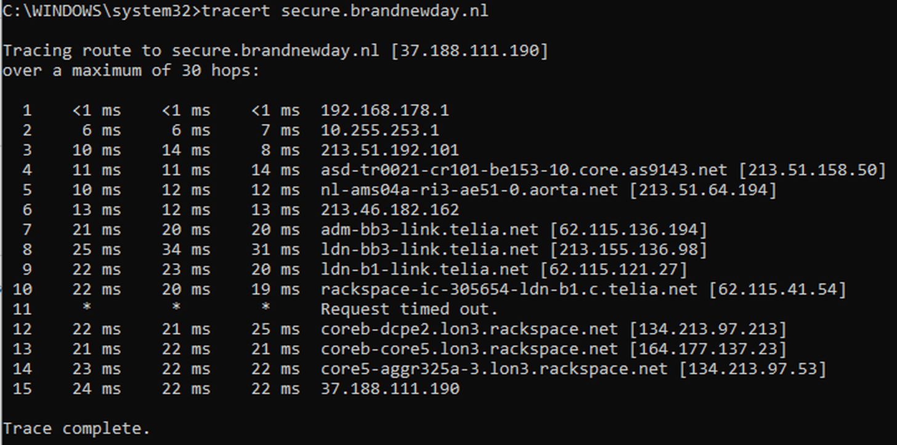
Task: Click core5-aggr325a-3.lon3.rackspace.net hostname
Action: pyautogui.click(x=494, y=369)
